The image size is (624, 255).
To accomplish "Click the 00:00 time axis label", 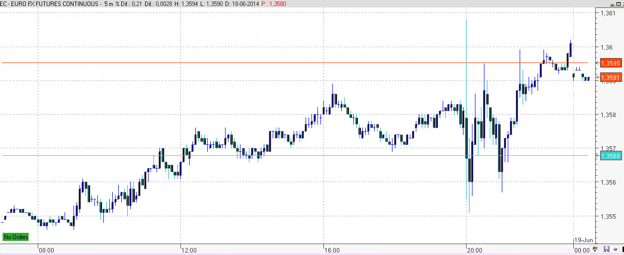I will coord(582,250).
